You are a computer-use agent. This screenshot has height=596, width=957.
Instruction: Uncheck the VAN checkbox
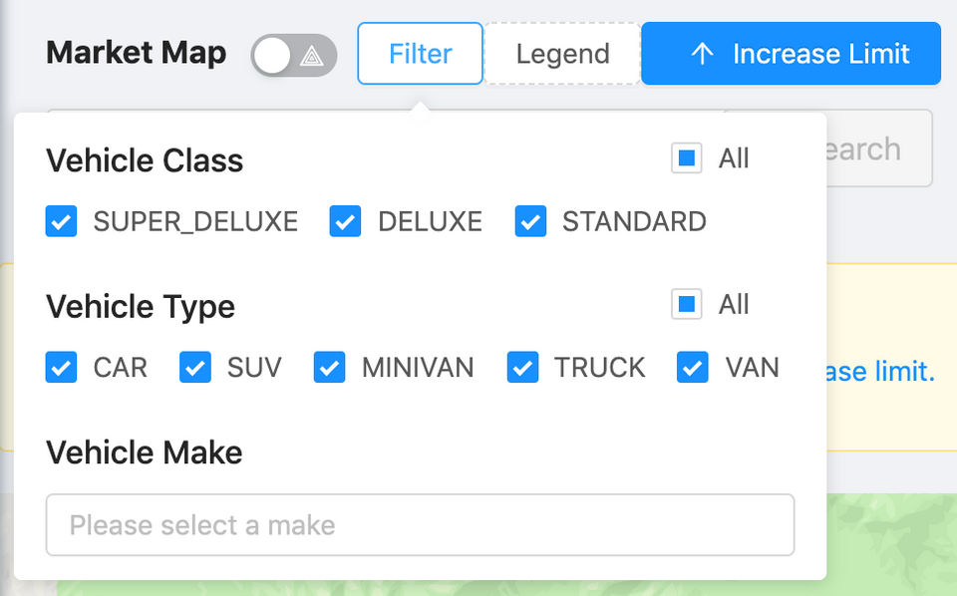(693, 368)
